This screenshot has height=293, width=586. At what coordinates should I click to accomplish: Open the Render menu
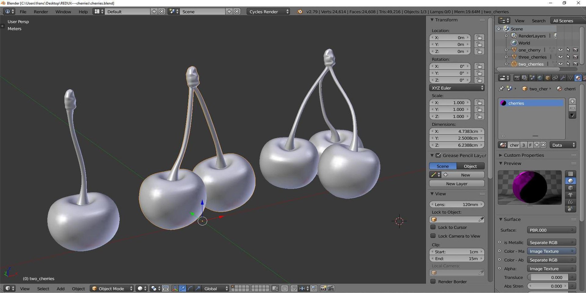(41, 12)
